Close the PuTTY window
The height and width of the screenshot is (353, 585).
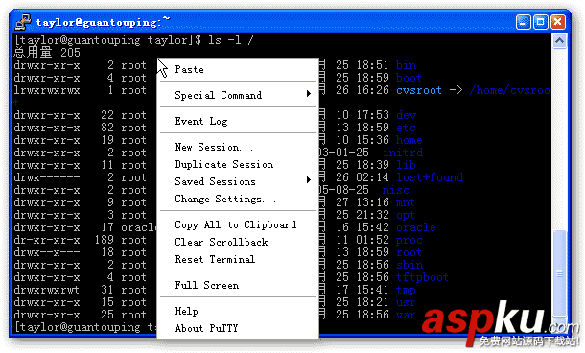(558, 22)
